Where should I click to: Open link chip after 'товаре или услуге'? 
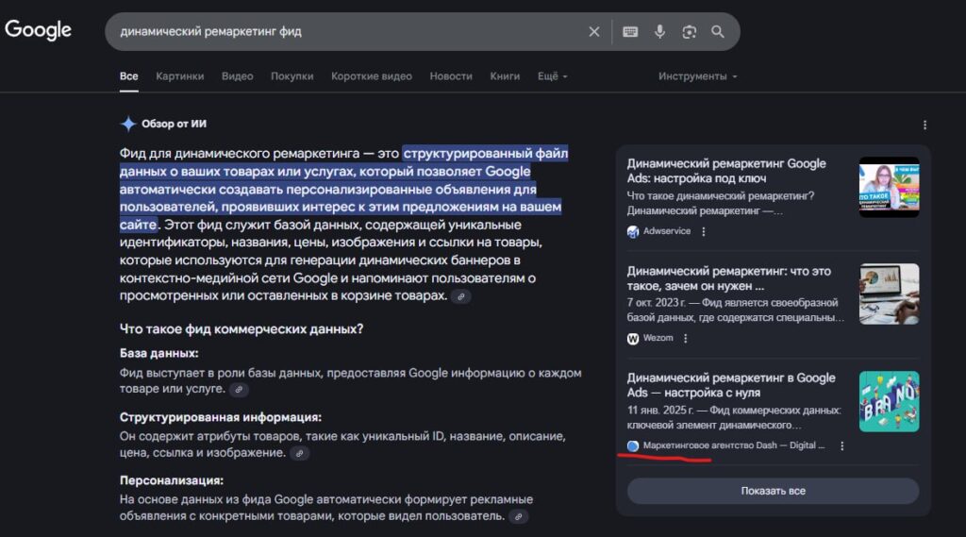tap(239, 390)
